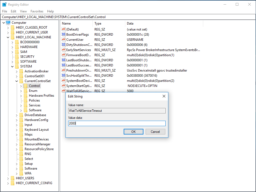The image size is (256, 192).
Task: Open the Edit menu
Action: (14, 11)
